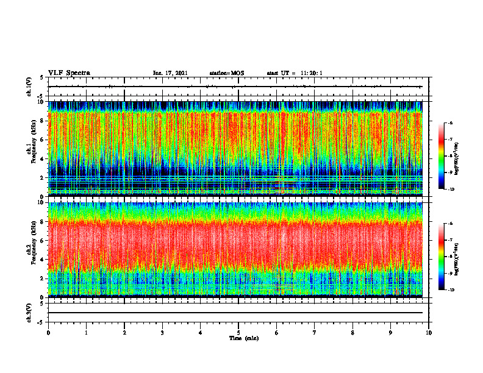Screen dimensions: 483x373
Task: Click the "2" kHz tick of ch.2 spectrogram
Action: 43,279
